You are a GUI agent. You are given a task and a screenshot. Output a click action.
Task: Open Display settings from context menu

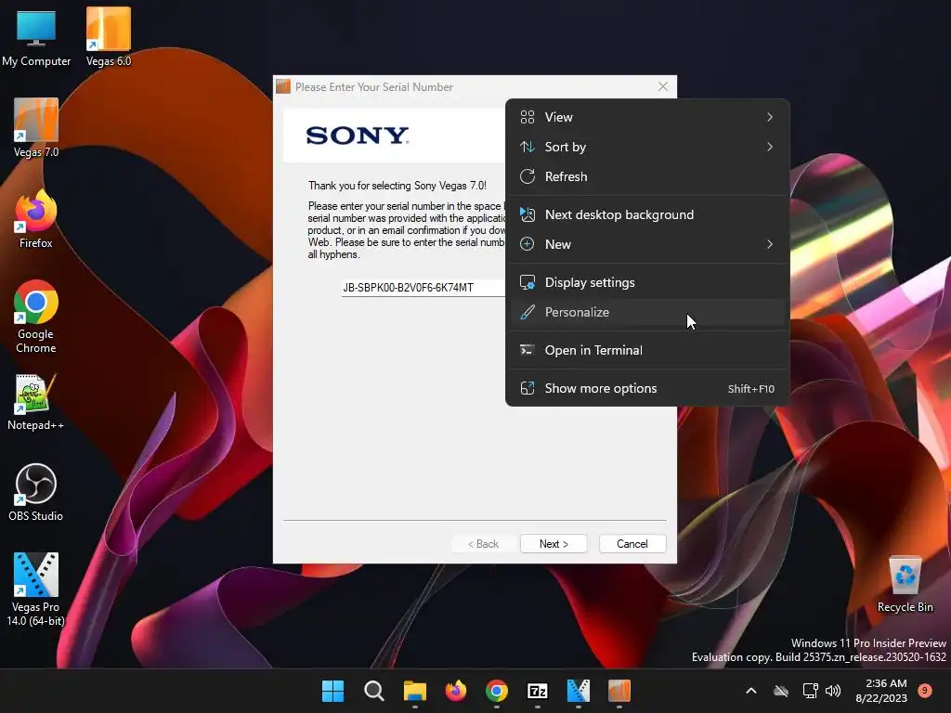click(x=647, y=282)
